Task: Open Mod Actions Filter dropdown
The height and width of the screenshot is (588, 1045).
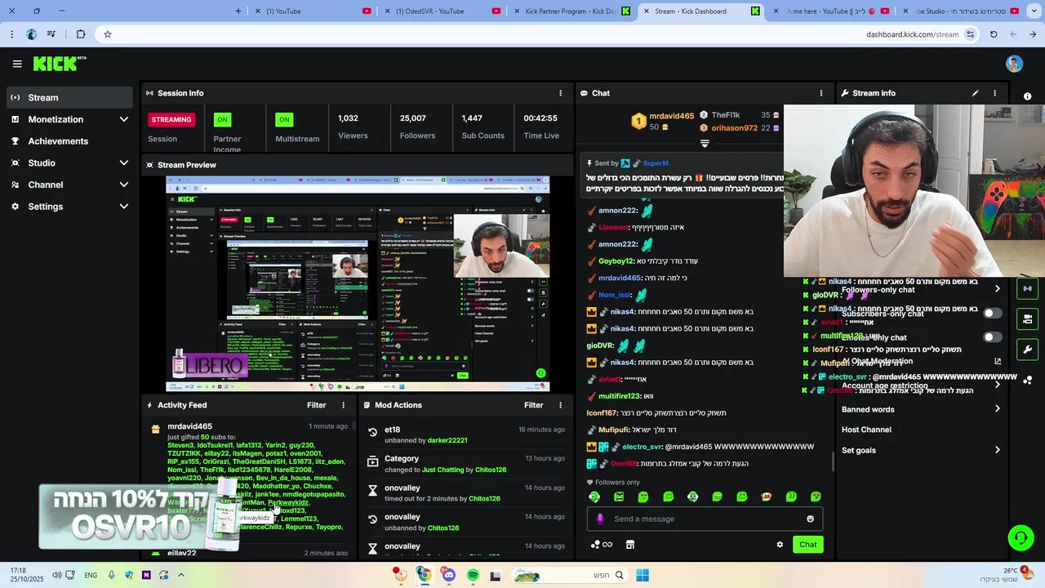Action: 534,405
